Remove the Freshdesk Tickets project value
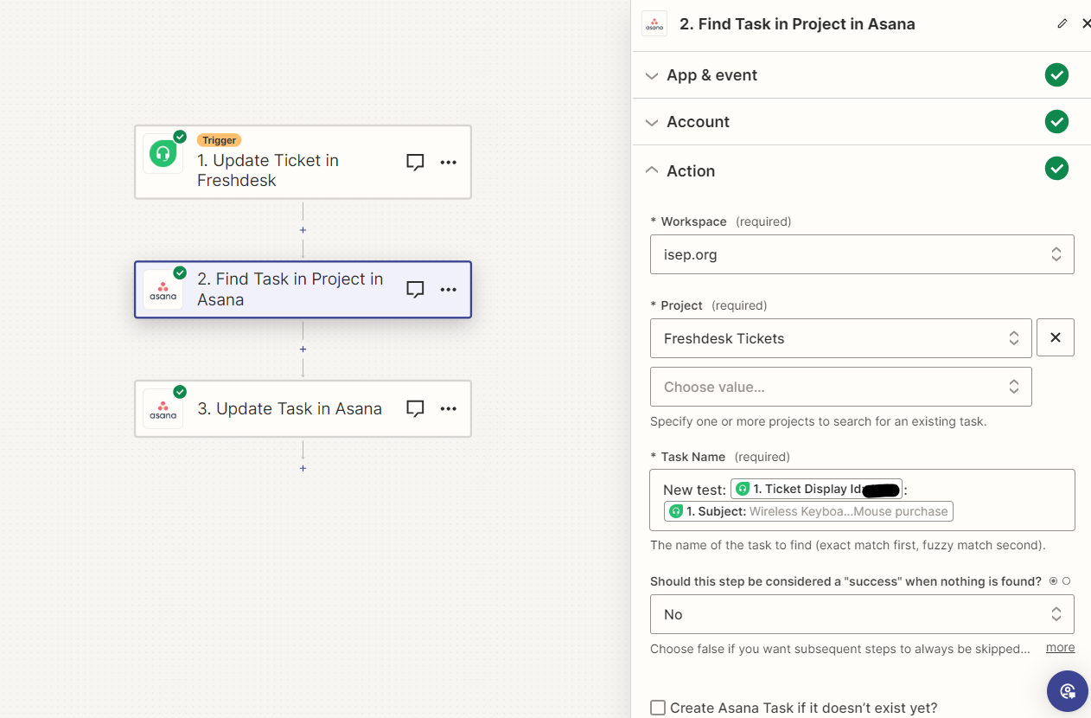The width and height of the screenshot is (1091, 718). tap(1055, 337)
